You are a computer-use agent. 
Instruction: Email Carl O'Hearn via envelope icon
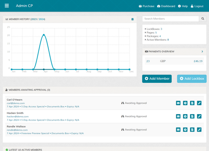[178, 103]
